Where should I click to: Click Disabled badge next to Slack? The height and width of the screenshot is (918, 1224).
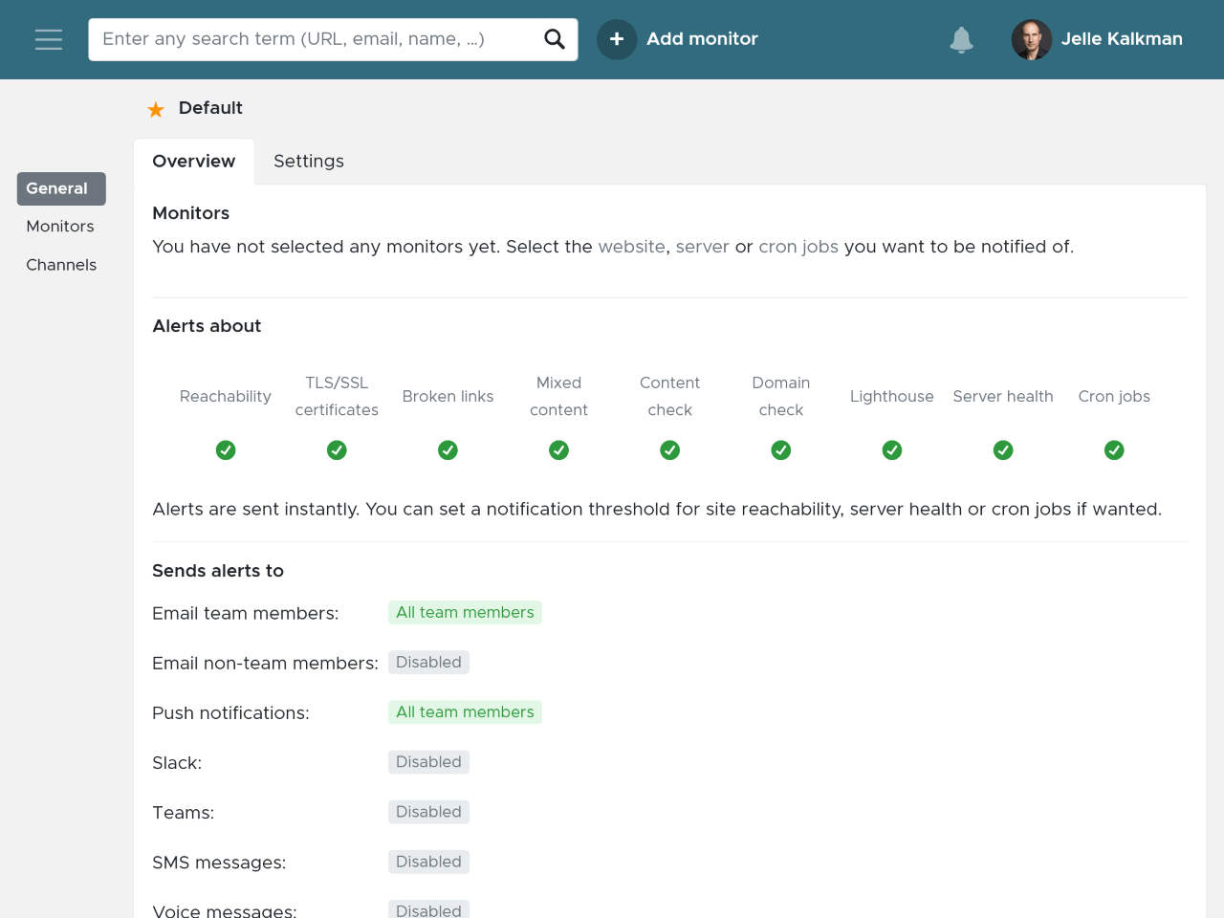pos(428,761)
